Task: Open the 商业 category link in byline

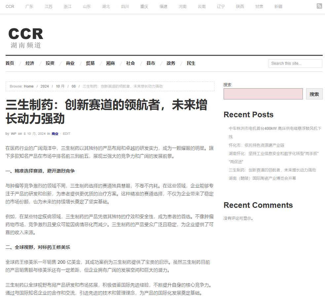Action: coord(55,134)
